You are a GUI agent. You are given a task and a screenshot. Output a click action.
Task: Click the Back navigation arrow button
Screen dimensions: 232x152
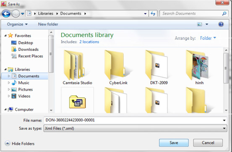[x=6, y=13]
